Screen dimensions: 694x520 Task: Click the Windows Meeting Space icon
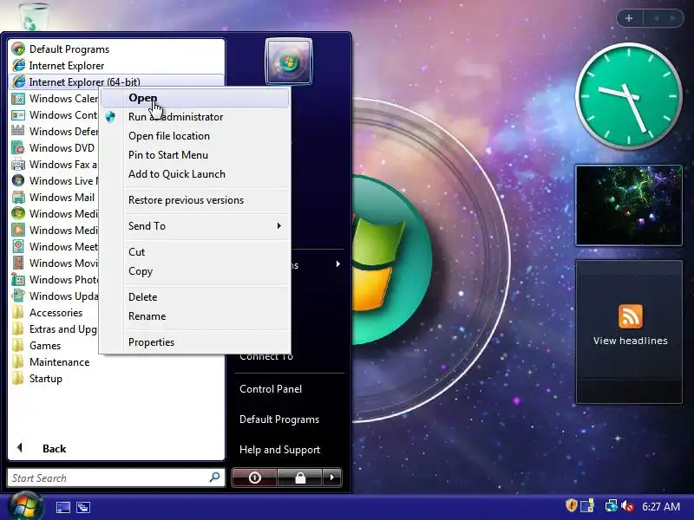coord(18,246)
